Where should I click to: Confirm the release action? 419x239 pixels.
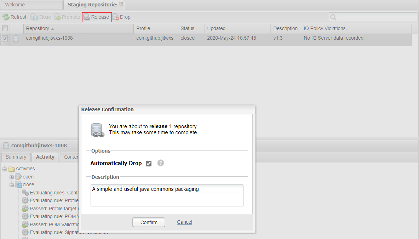148,222
